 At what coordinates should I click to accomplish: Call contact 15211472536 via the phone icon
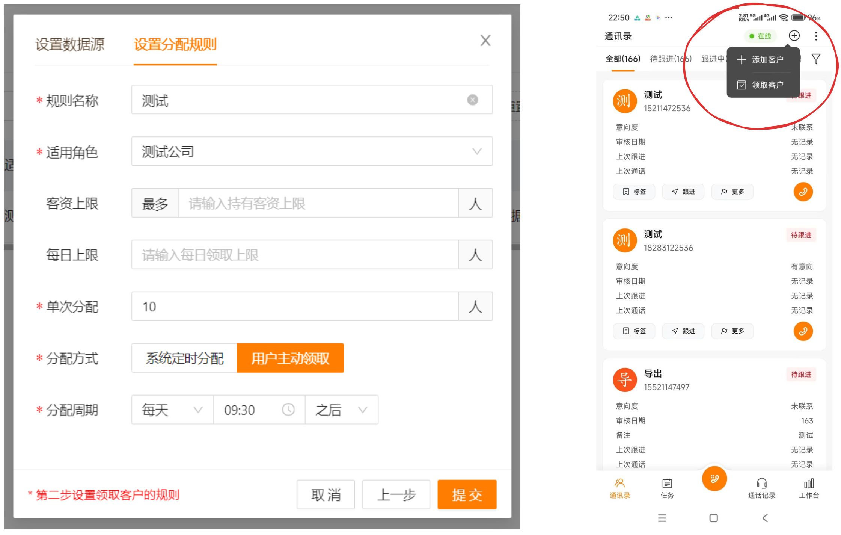pos(803,192)
